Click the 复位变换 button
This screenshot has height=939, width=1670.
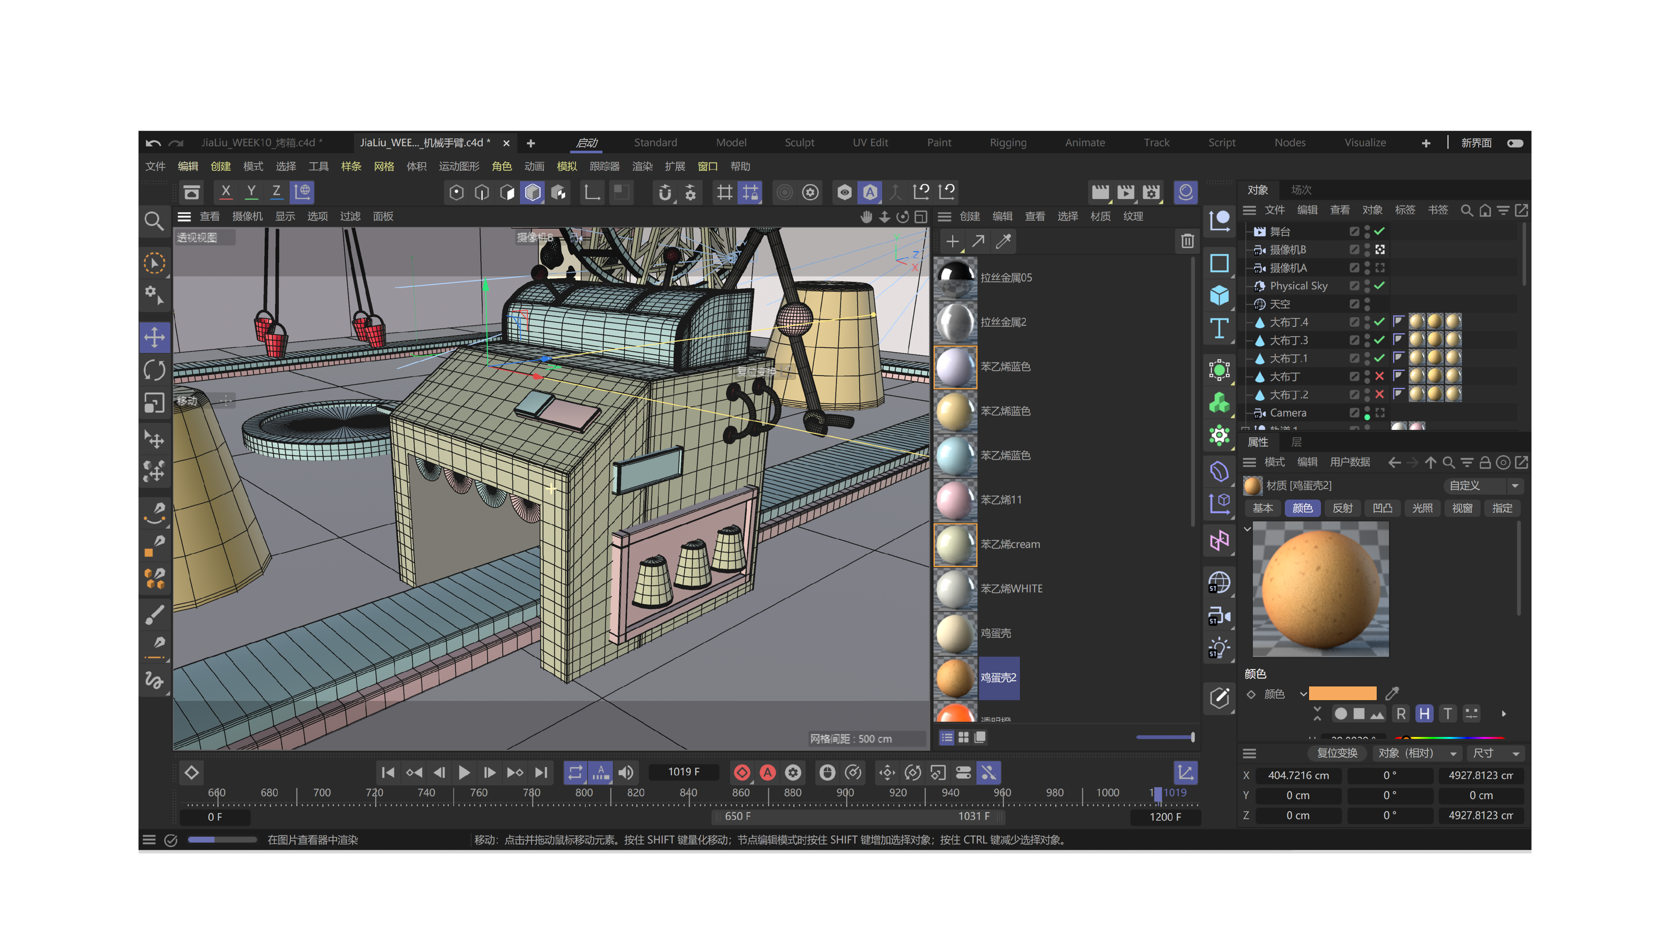[x=1337, y=753]
